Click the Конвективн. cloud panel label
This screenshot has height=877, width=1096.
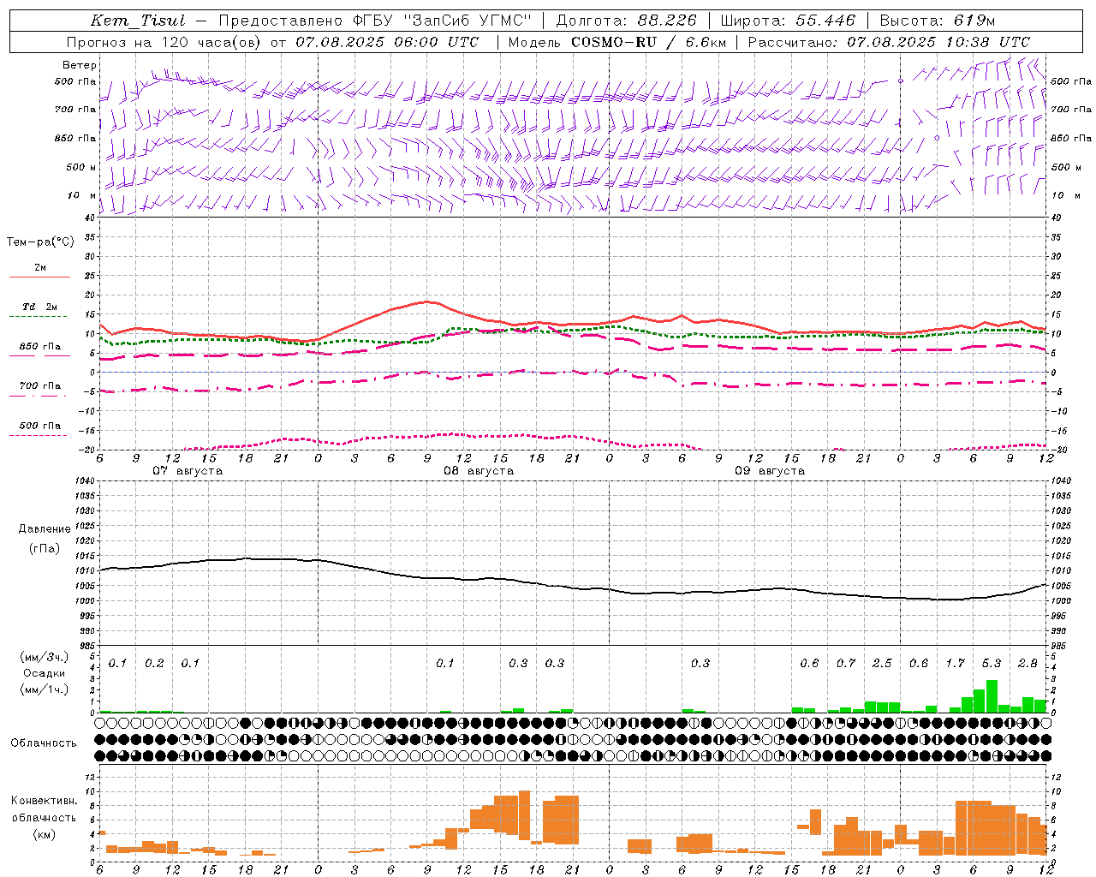tap(45, 801)
